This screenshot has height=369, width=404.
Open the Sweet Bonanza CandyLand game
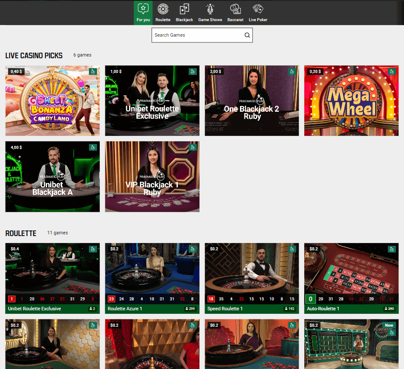tap(53, 101)
